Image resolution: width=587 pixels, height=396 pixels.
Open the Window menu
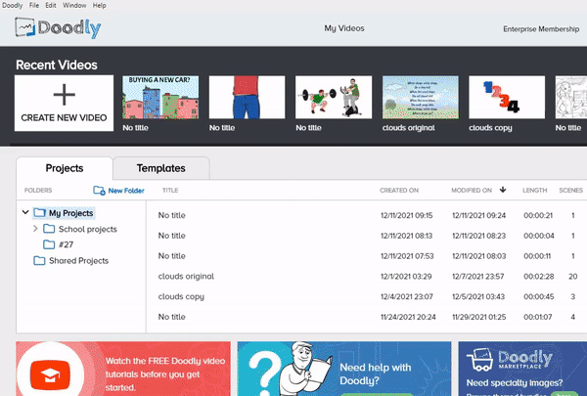tap(74, 5)
